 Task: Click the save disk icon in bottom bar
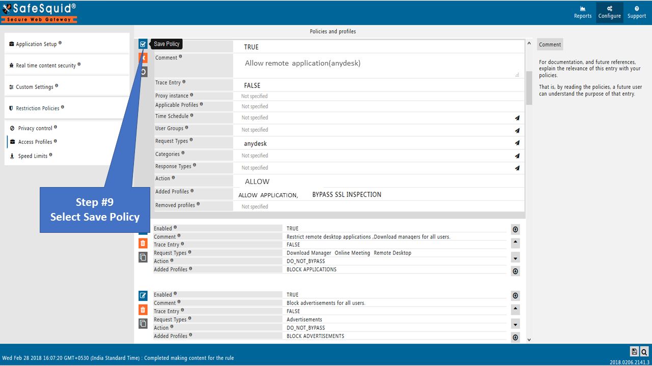(x=634, y=351)
